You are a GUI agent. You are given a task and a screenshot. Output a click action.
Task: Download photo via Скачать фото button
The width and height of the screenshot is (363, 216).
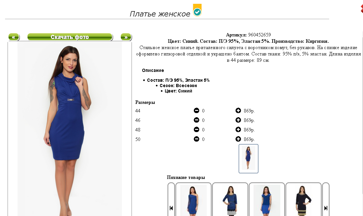point(70,37)
